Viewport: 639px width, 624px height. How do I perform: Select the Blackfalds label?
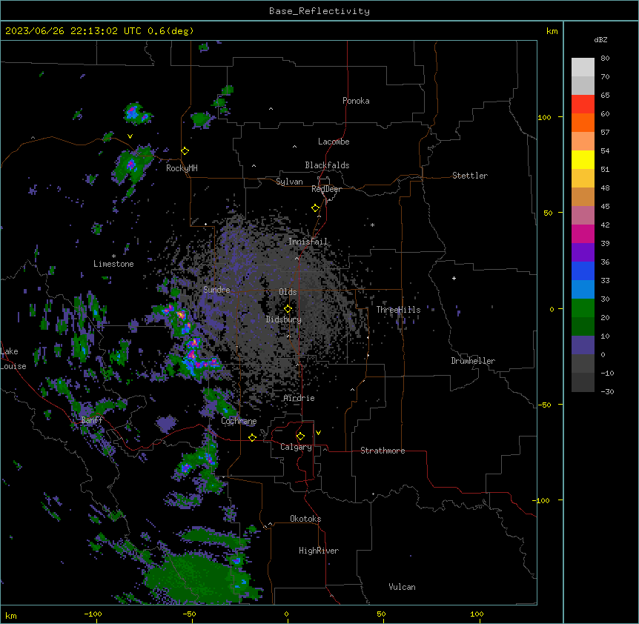(327, 165)
